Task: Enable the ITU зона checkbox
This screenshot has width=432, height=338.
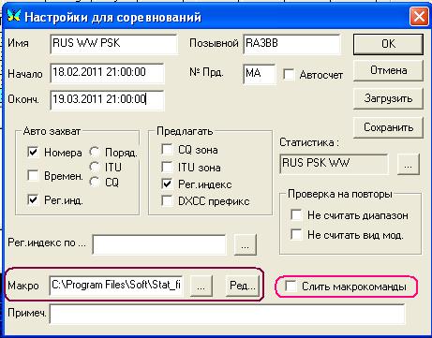Action: [x=167, y=167]
